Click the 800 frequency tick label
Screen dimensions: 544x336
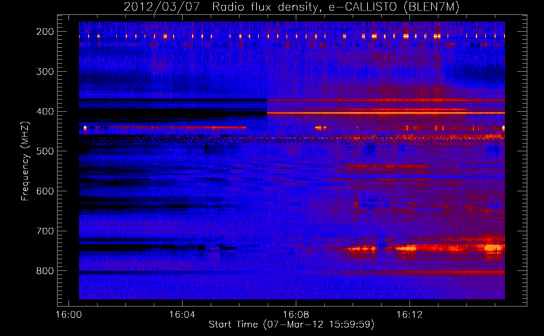click(x=45, y=271)
